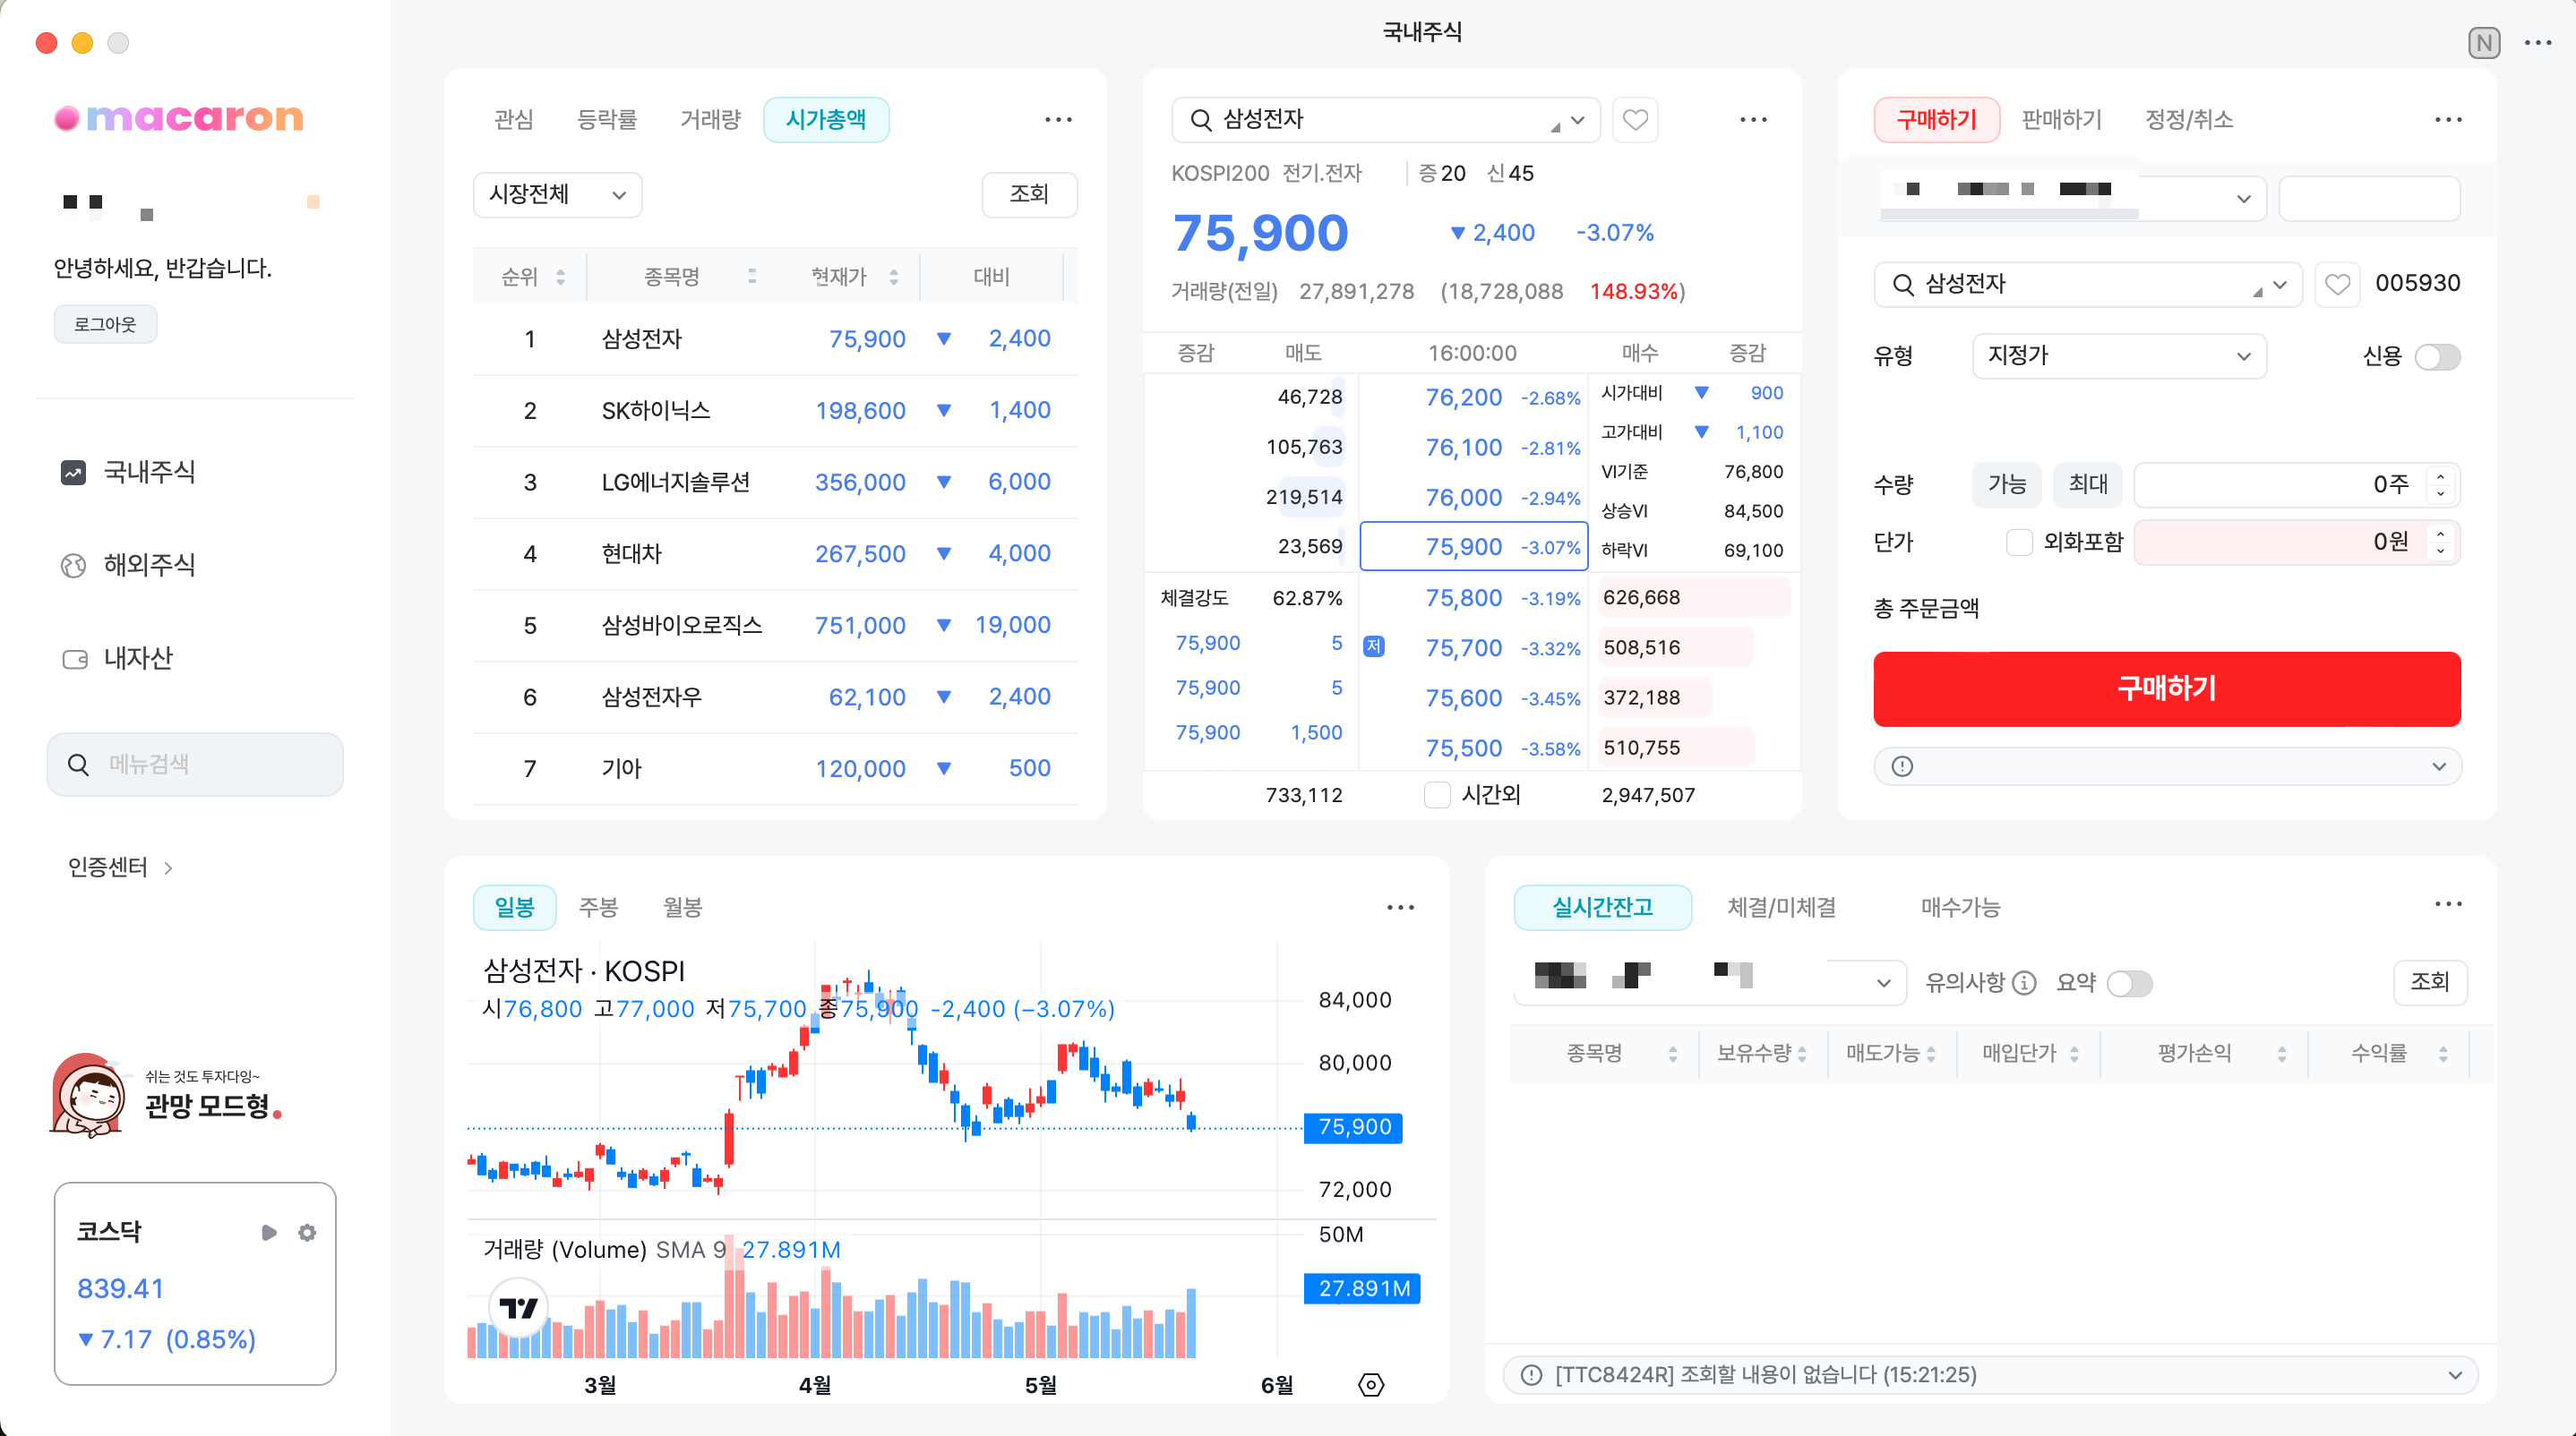
Task: Click the TradingView logo on the chart
Action: point(518,1307)
